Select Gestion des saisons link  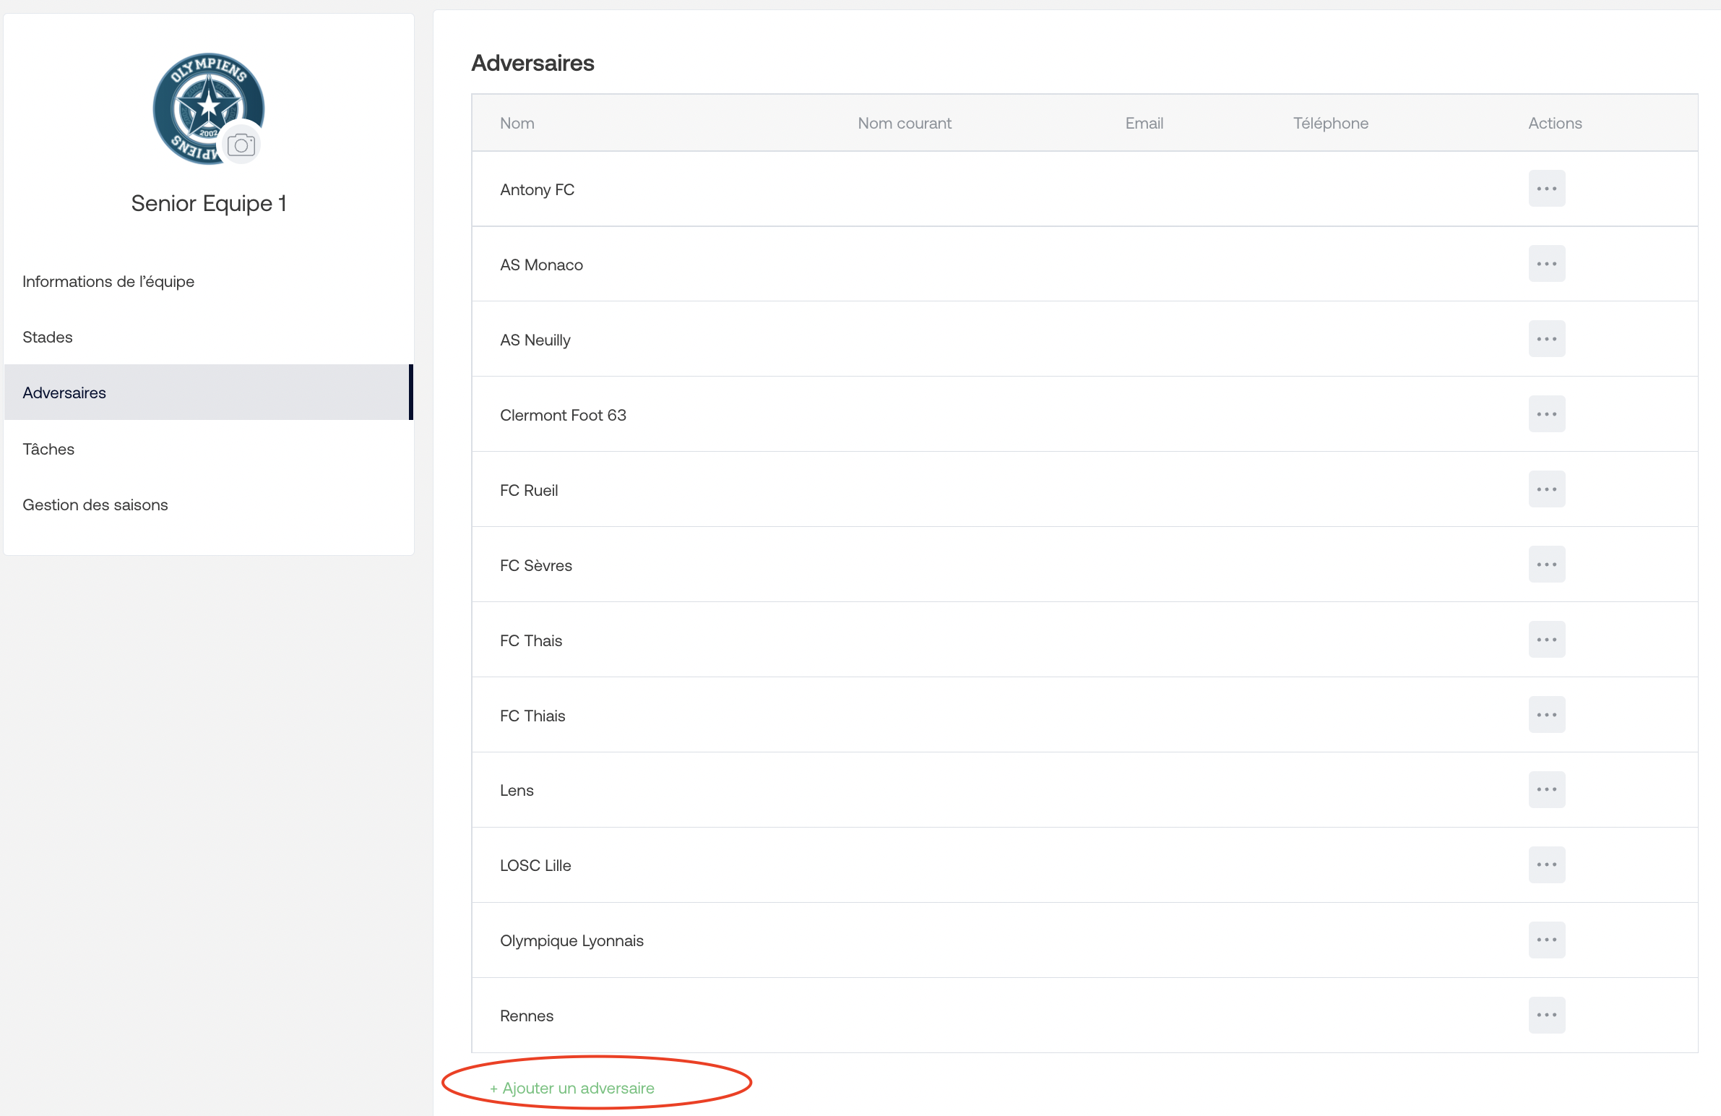point(95,503)
